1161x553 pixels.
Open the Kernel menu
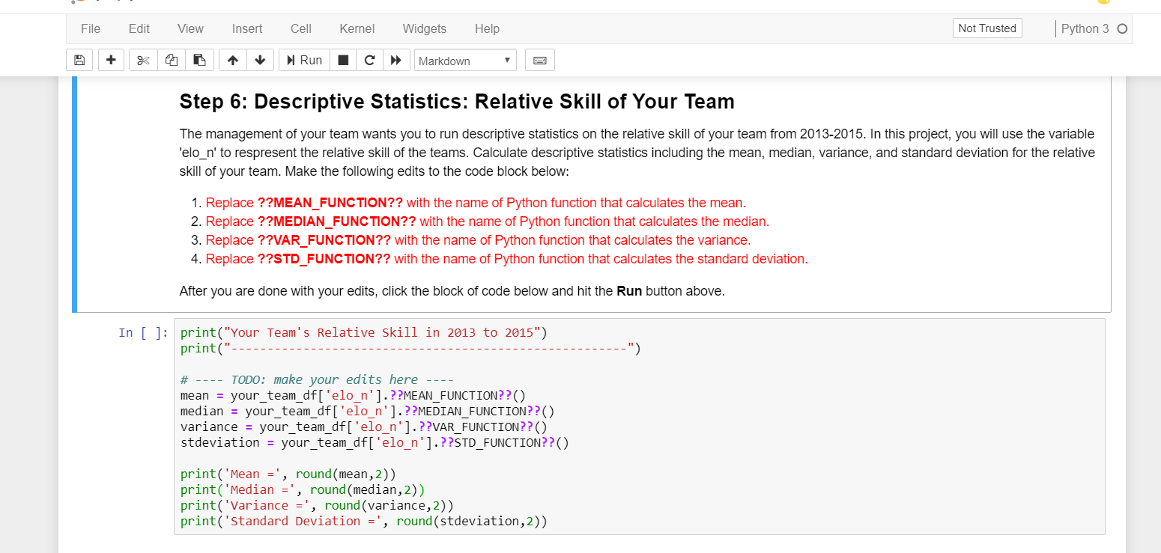coord(357,28)
